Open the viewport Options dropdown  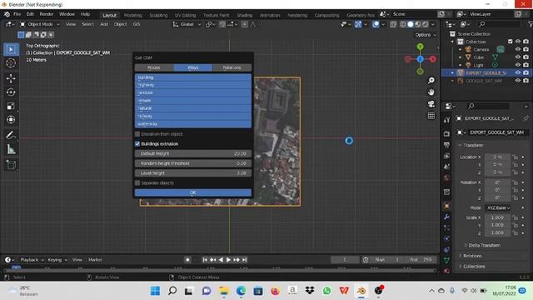tap(426, 35)
